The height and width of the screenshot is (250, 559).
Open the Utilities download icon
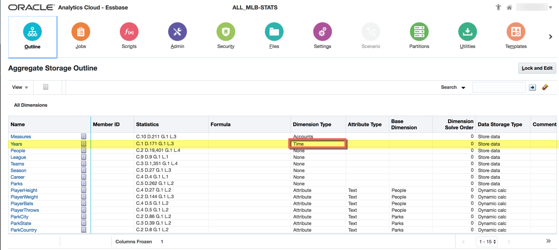(468, 32)
